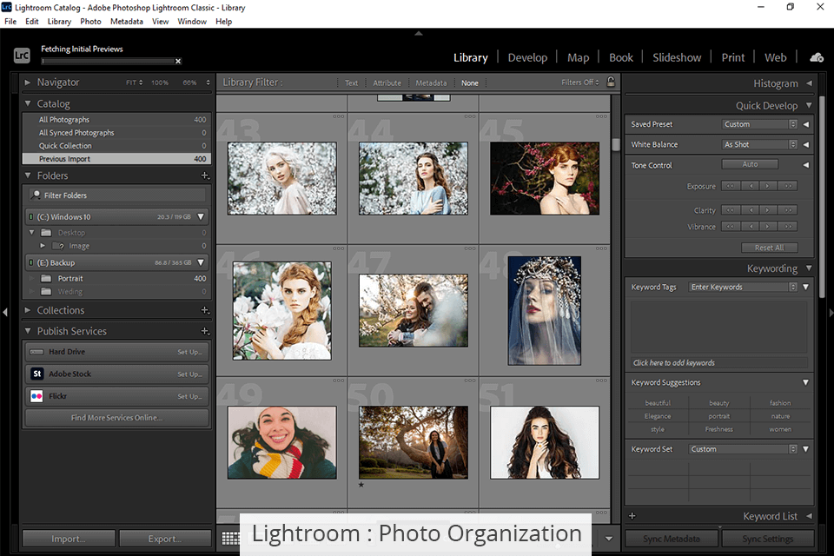Screen dimensions: 834x556
Task: Expand the Image subfolder
Action: tap(43, 246)
